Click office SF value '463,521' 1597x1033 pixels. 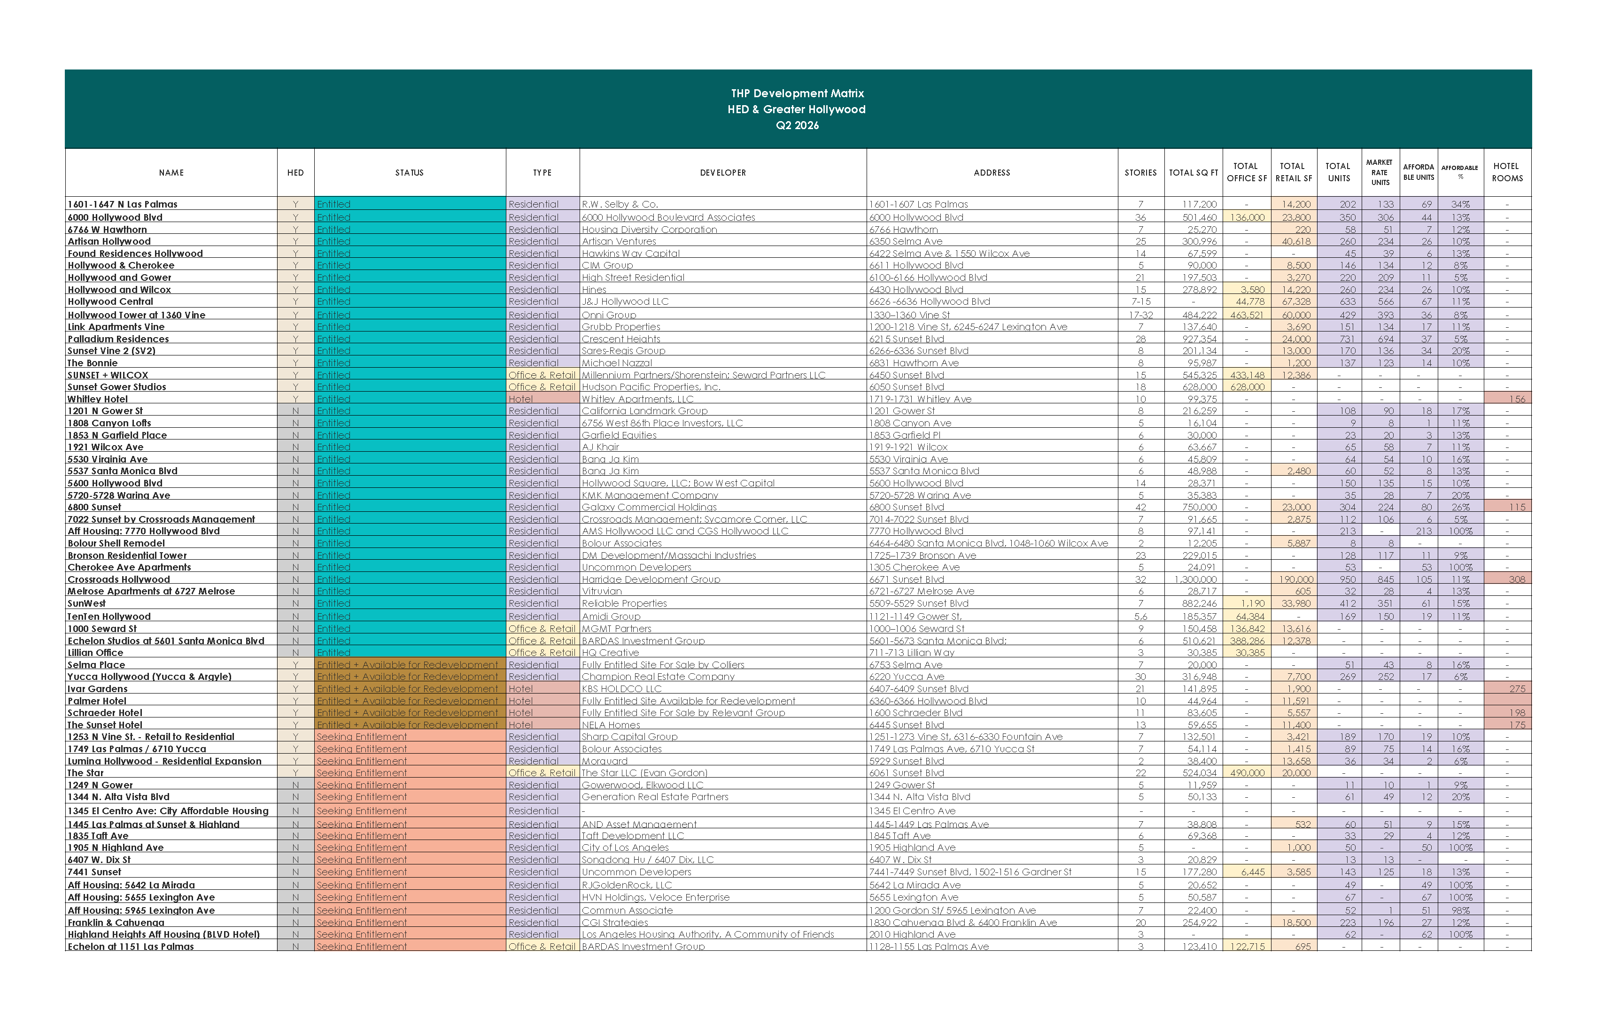(1247, 315)
